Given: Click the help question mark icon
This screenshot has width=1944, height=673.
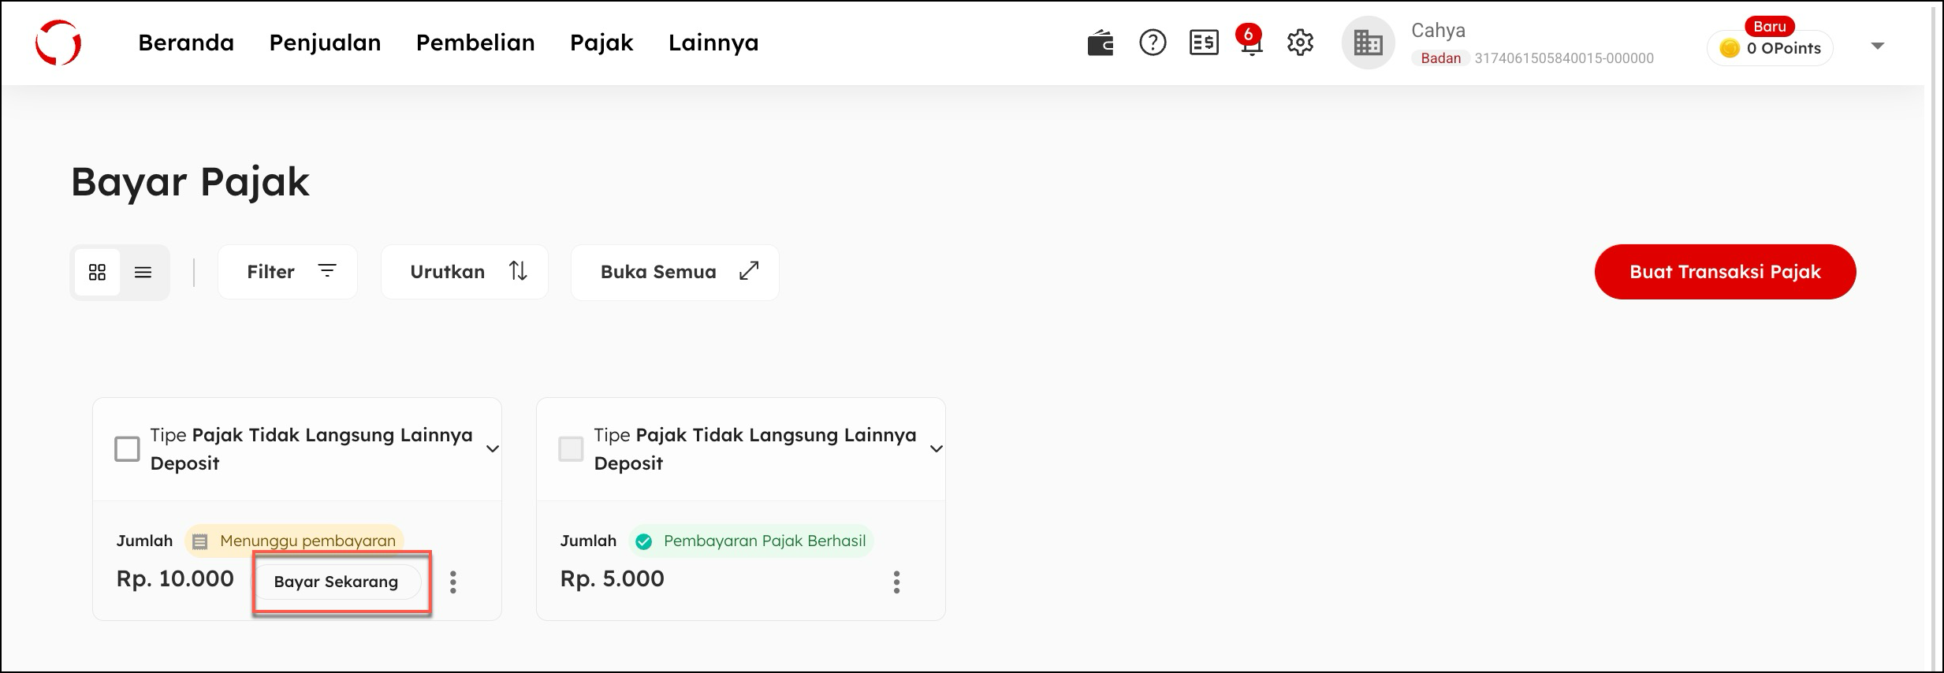Looking at the screenshot, I should coord(1153,43).
